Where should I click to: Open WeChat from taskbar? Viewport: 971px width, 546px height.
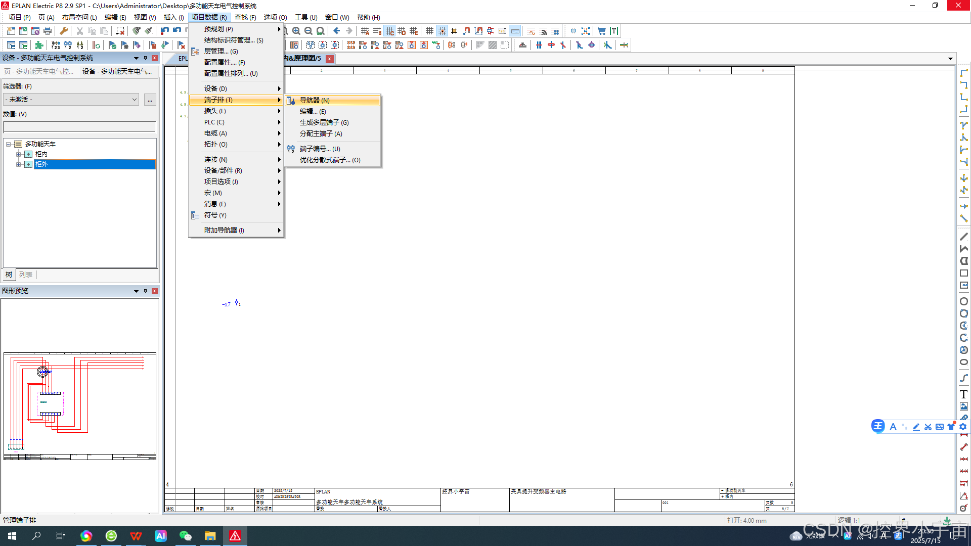point(186,536)
